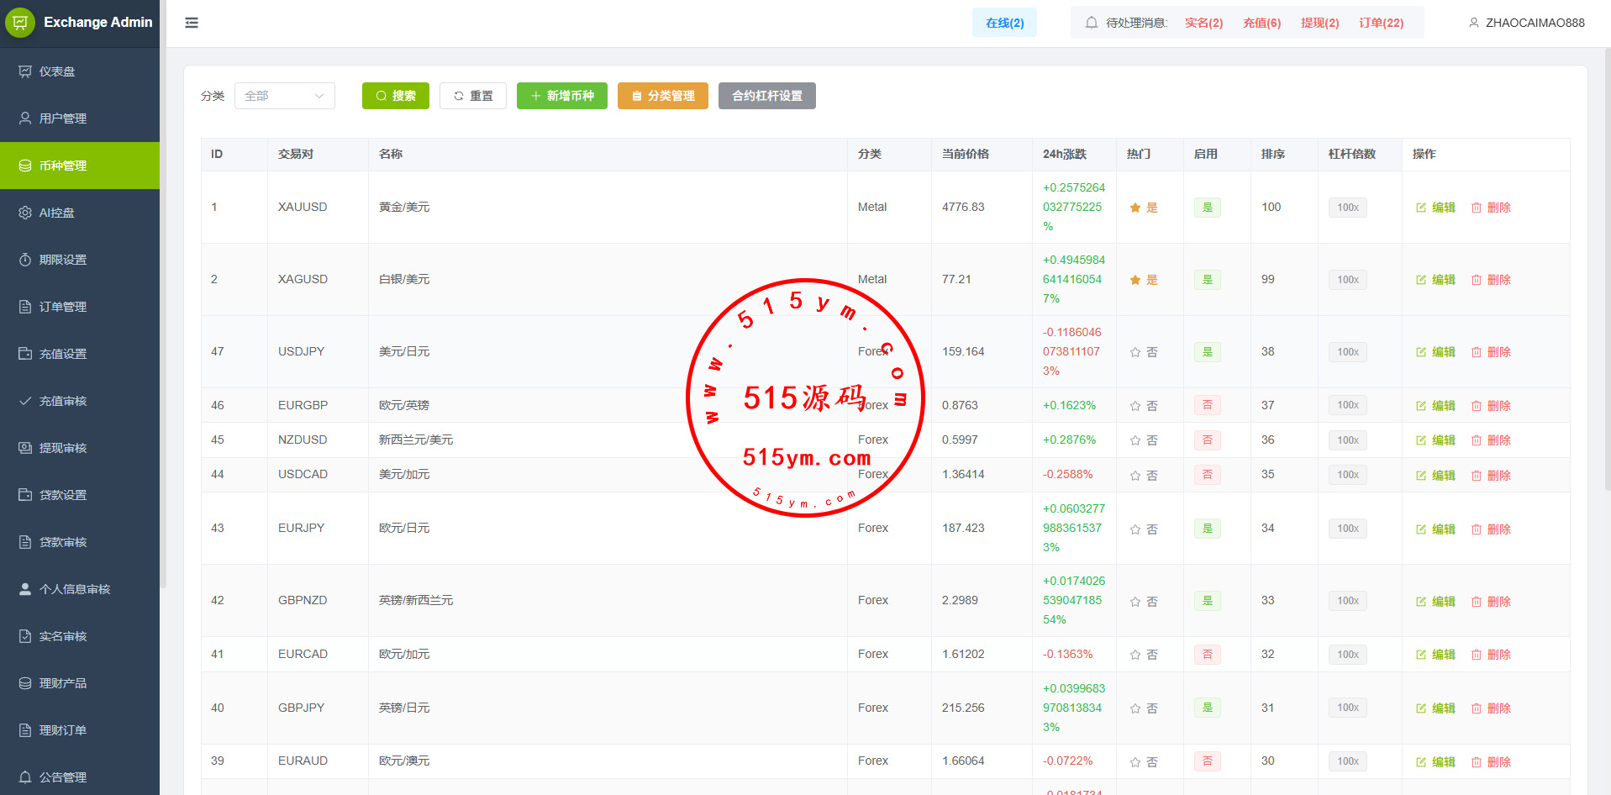Click the green 新增币种 button
The width and height of the screenshot is (1611, 795).
(561, 96)
